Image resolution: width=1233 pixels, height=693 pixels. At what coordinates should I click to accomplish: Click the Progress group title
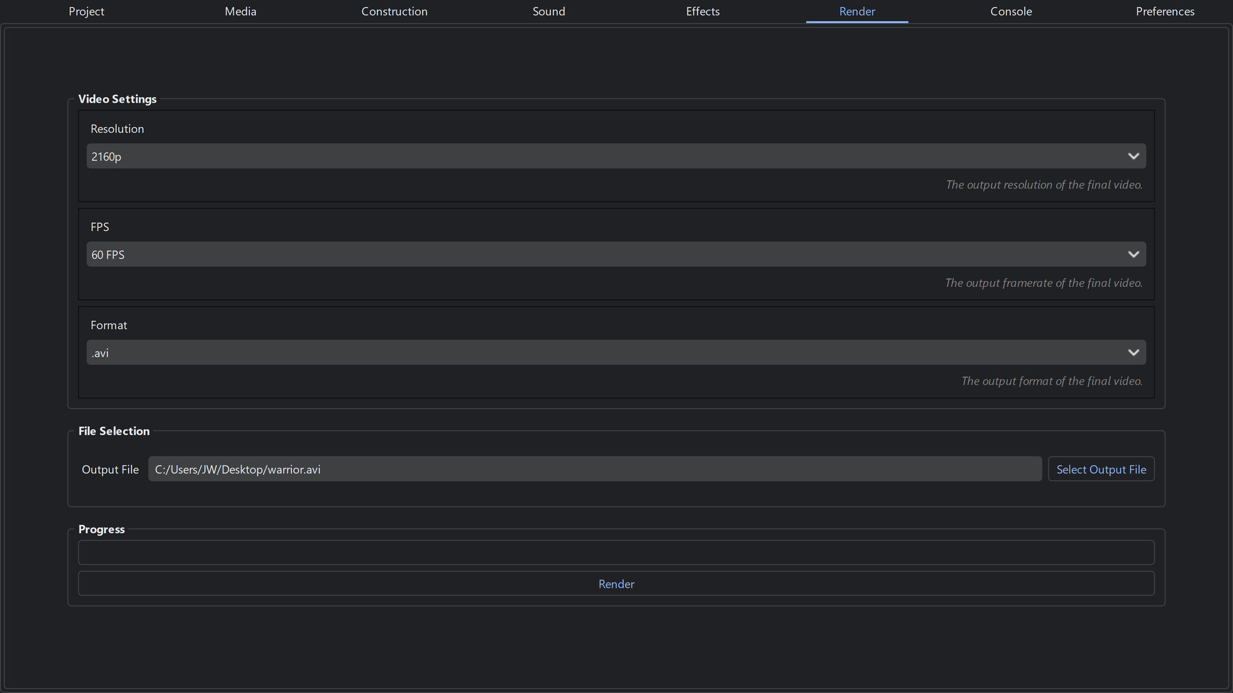(101, 529)
